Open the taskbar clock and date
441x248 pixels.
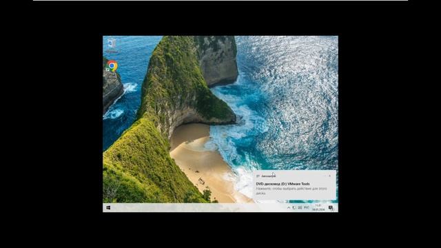coord(318,208)
